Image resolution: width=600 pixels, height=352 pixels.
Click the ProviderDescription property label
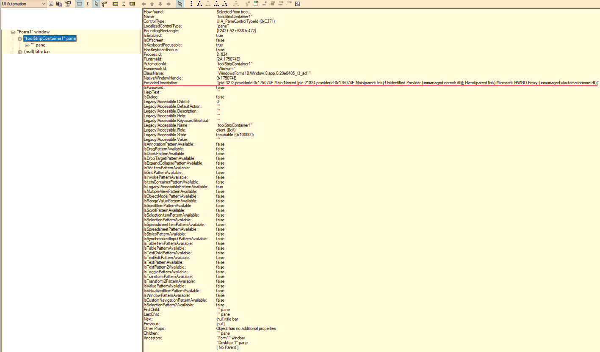[x=161, y=83]
